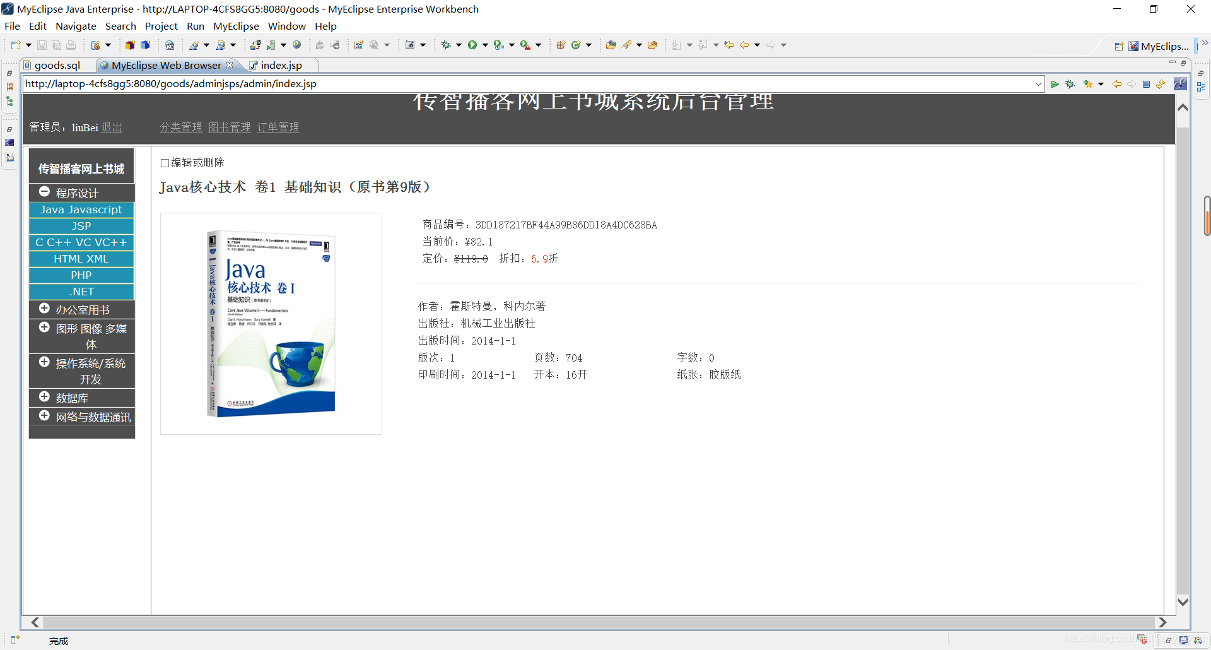Click the Print toolbar icon
The height and width of the screenshot is (650, 1211).
coord(71,45)
